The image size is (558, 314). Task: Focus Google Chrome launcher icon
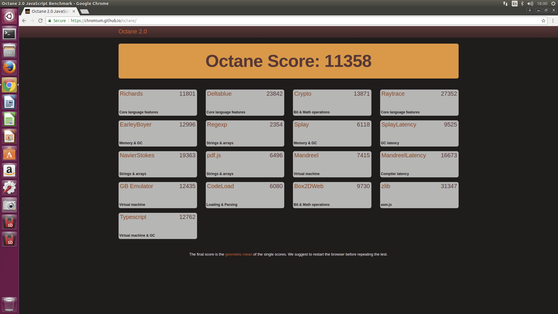click(9, 85)
